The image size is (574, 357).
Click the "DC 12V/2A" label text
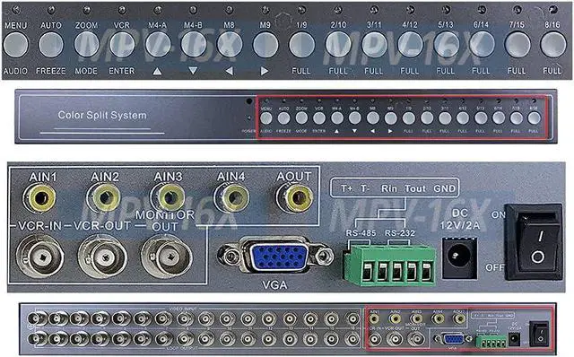click(460, 220)
